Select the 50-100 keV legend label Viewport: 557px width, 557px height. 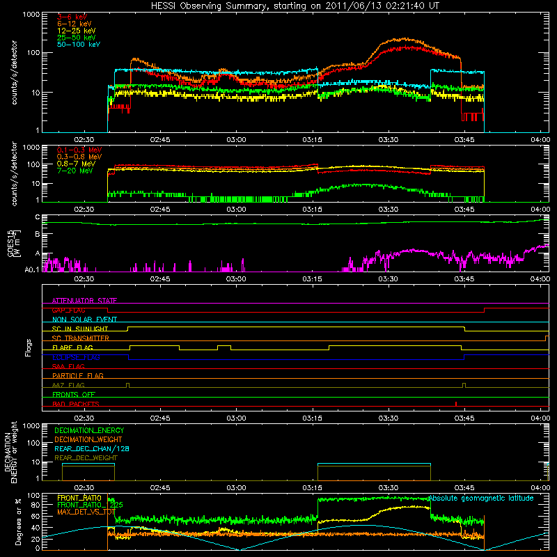tap(79, 45)
